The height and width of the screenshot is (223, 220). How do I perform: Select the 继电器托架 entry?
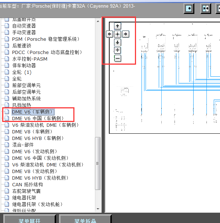point(24,198)
